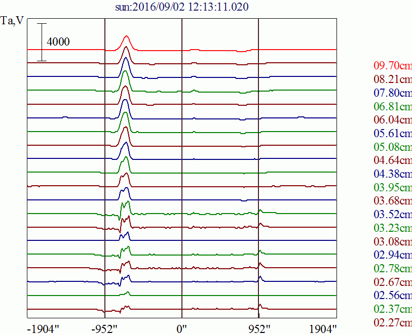Select the 03.23cm wavelength label
This screenshot has width=412, height=335.
click(x=393, y=228)
